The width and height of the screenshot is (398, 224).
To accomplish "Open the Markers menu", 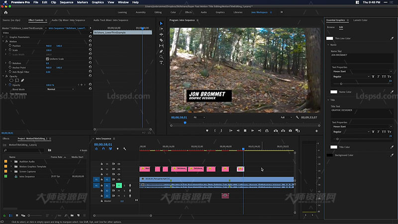I will [83, 2].
